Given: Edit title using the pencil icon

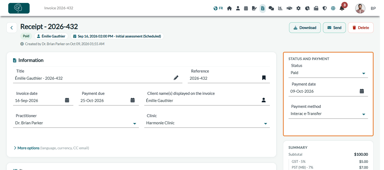Looking at the screenshot, I should [176, 78].
